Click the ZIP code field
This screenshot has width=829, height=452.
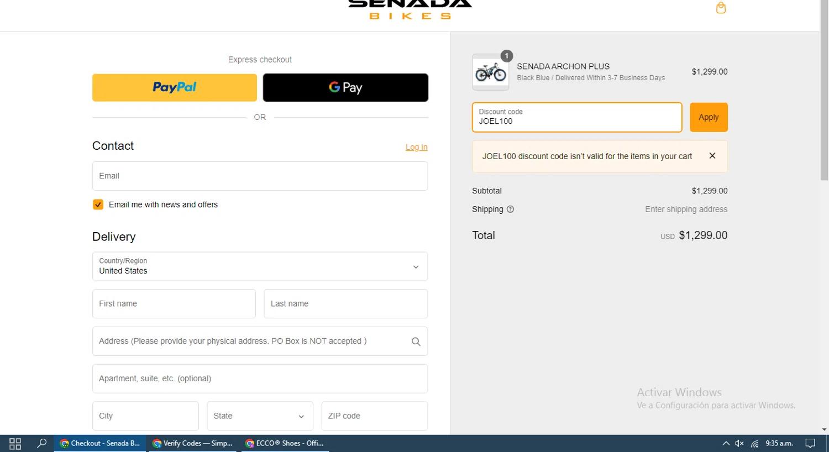(375, 416)
